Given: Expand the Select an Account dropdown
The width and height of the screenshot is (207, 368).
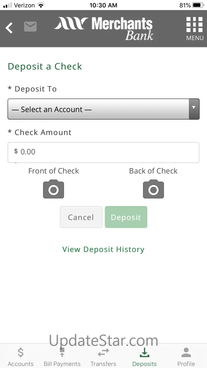Looking at the screenshot, I should point(98,109).
